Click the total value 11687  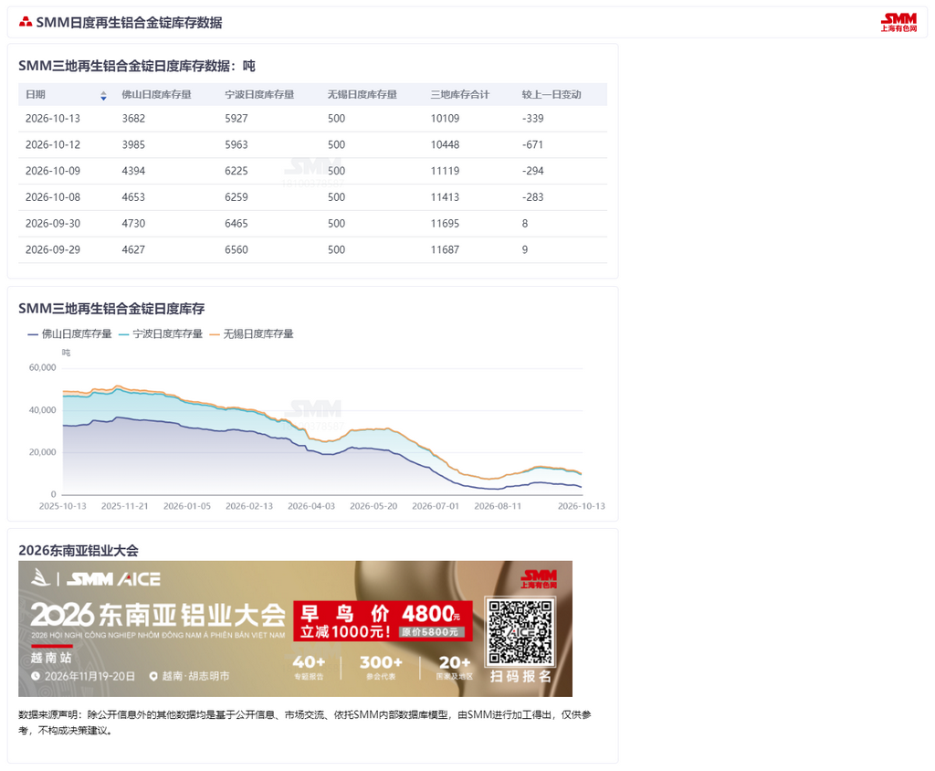(445, 249)
